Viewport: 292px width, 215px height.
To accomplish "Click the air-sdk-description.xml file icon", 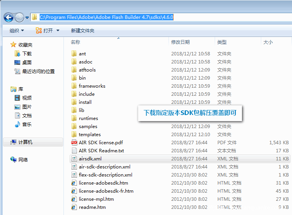I will click(74, 167).
